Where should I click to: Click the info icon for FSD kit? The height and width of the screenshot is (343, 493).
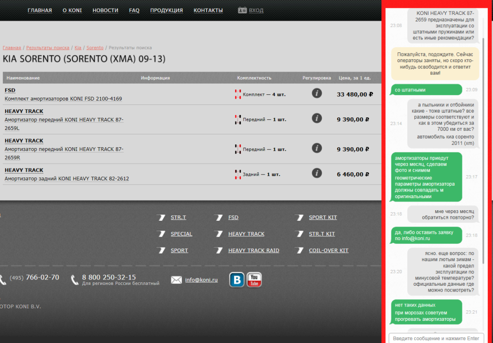[x=316, y=93]
